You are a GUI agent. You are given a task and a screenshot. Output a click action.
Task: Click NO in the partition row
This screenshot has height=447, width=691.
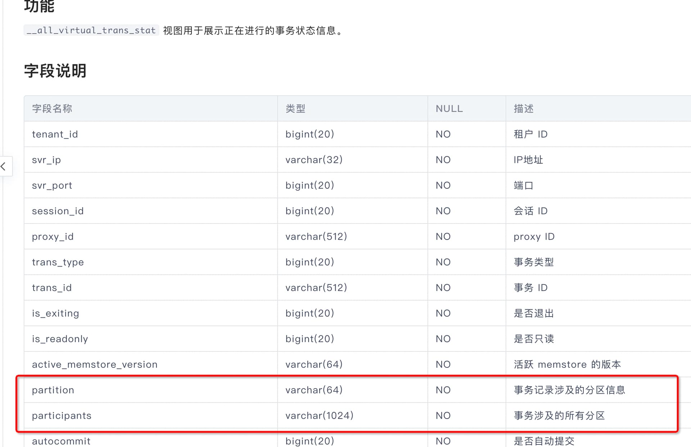pos(443,390)
